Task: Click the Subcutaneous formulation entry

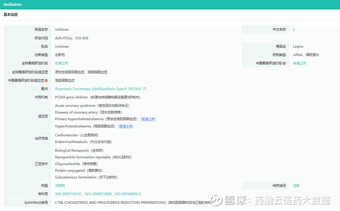Action: click(x=86, y=177)
